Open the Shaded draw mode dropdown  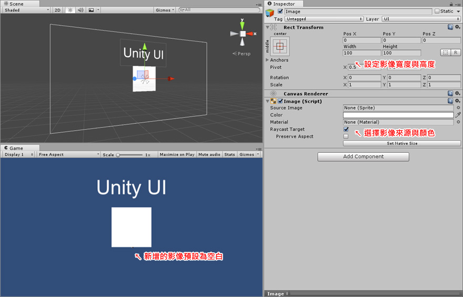tap(27, 10)
